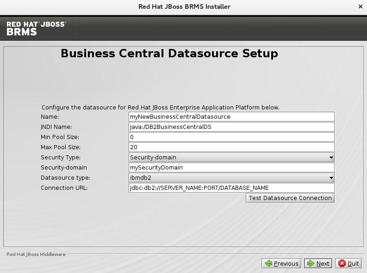Click the 'Security-domain' label text
The height and width of the screenshot is (273, 367).
point(64,167)
